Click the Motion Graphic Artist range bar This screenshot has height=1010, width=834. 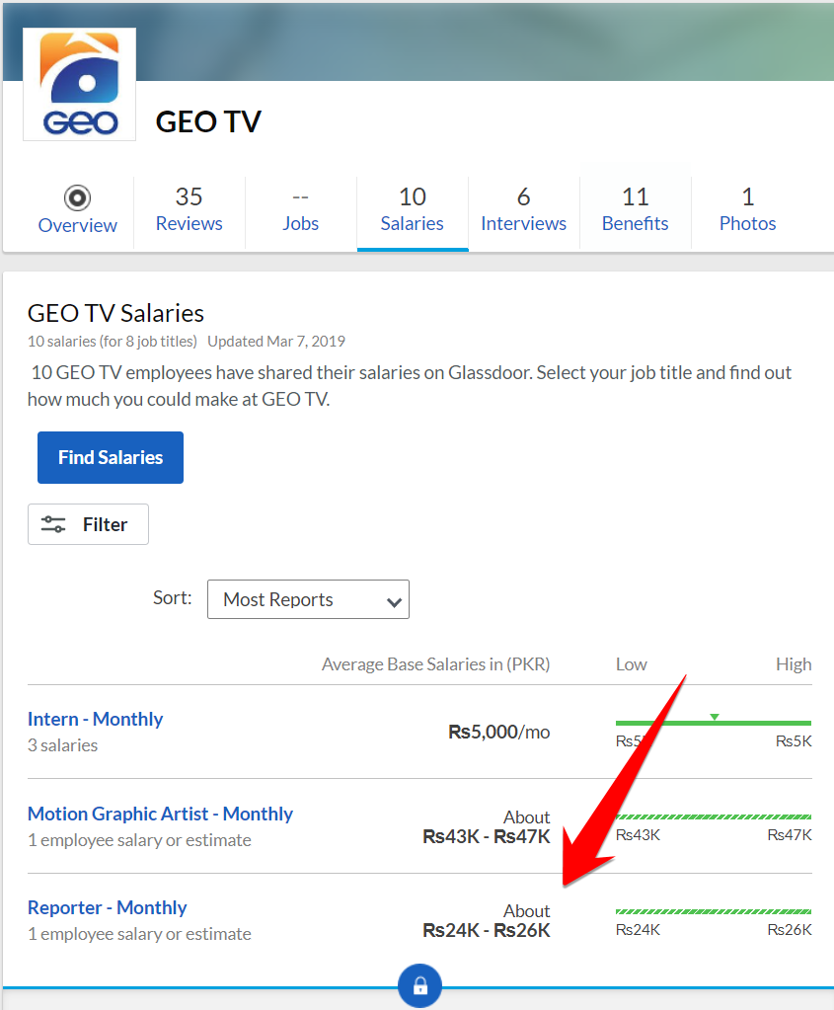tap(713, 817)
